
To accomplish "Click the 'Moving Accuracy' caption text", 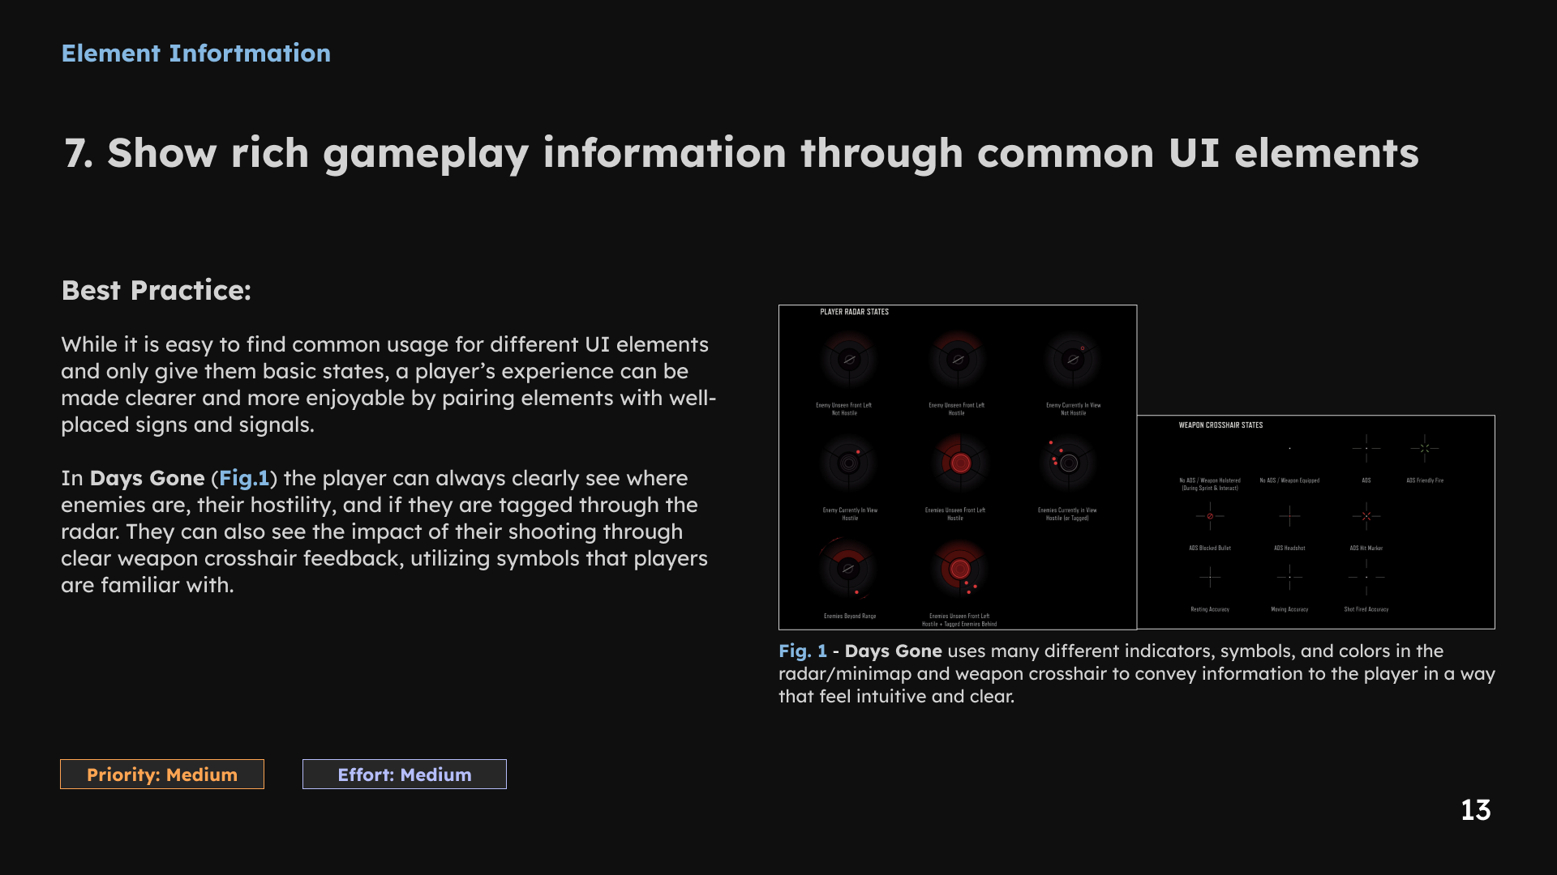I will click(1289, 609).
